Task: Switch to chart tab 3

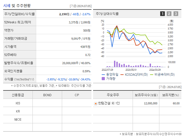Action: 176,14
